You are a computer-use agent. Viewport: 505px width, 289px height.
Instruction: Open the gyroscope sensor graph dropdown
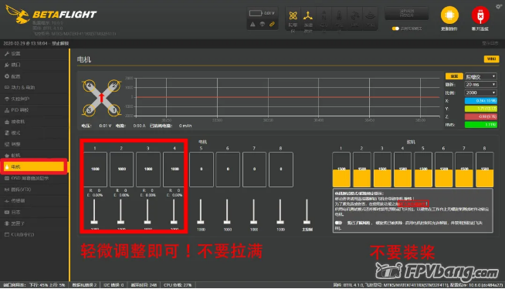480,76
